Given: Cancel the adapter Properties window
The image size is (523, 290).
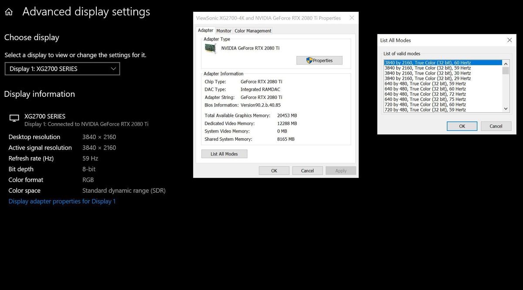Looking at the screenshot, I should tap(307, 171).
